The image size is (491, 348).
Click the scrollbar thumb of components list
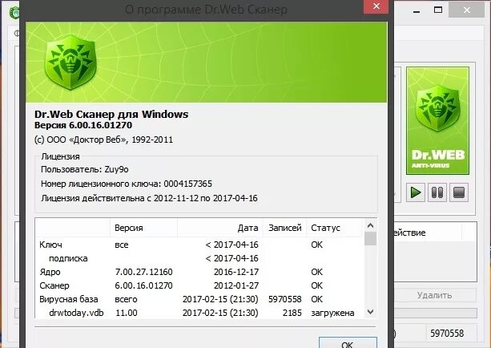click(370, 239)
